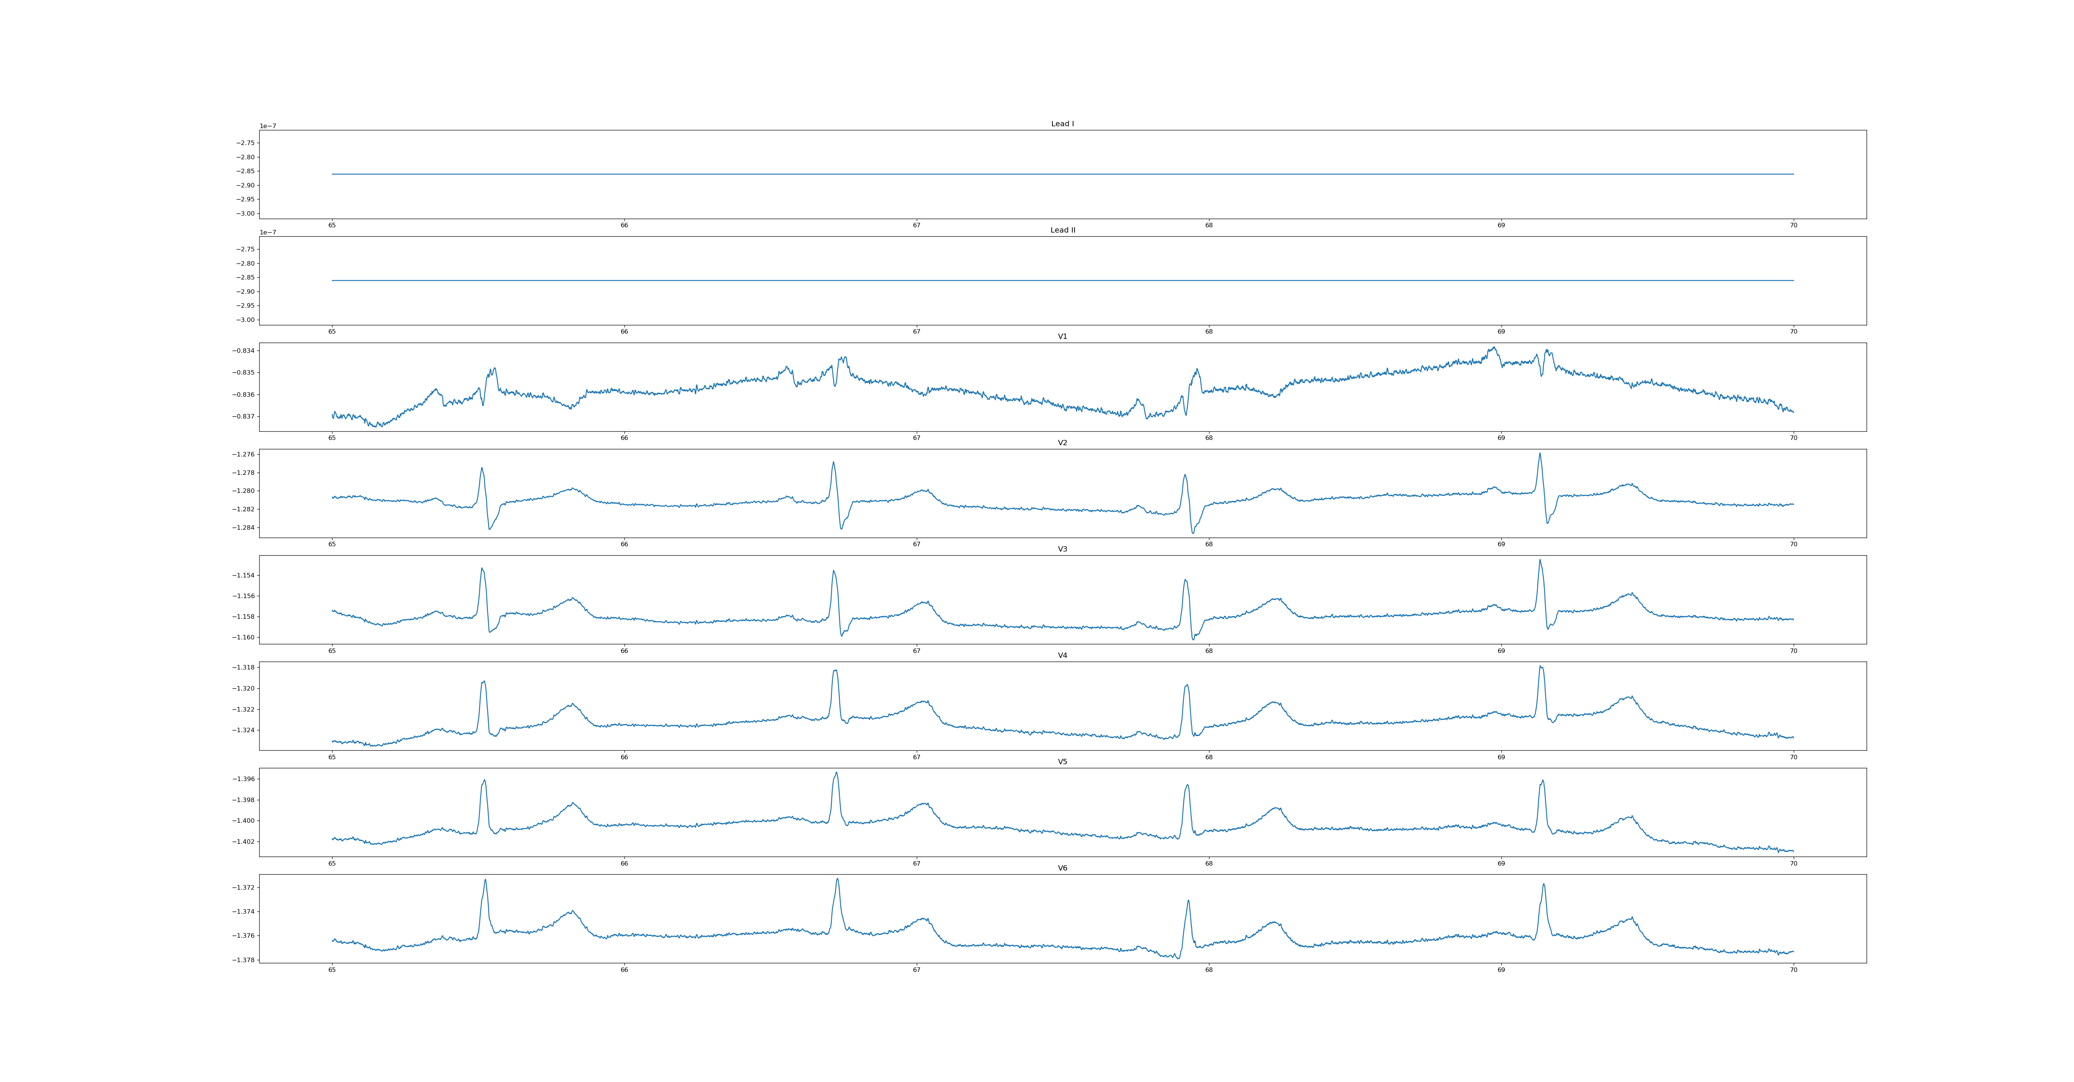The image size is (2074, 1082).
Task: Click the first R peak in the V5 trace
Action: 484,780
